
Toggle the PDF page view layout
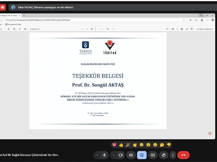(x=14, y=29)
